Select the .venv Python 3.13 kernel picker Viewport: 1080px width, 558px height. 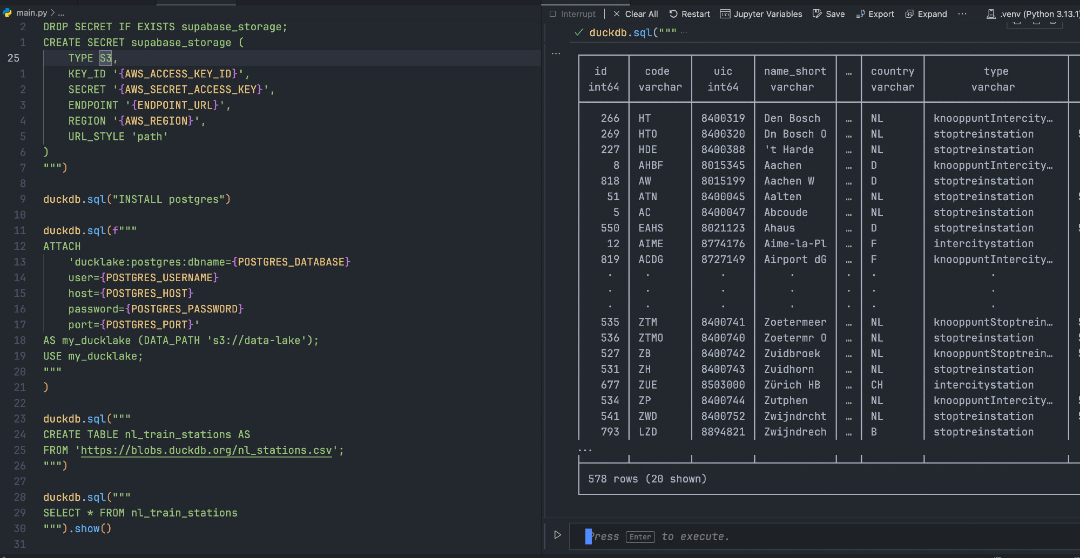(x=1032, y=14)
